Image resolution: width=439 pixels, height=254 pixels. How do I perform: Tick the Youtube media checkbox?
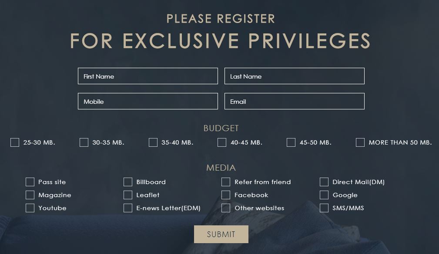coord(30,208)
